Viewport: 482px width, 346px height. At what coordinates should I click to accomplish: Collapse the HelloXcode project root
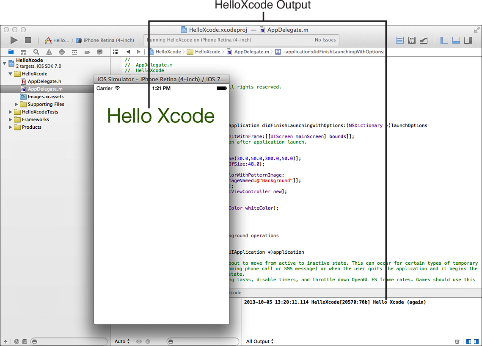tap(4, 63)
